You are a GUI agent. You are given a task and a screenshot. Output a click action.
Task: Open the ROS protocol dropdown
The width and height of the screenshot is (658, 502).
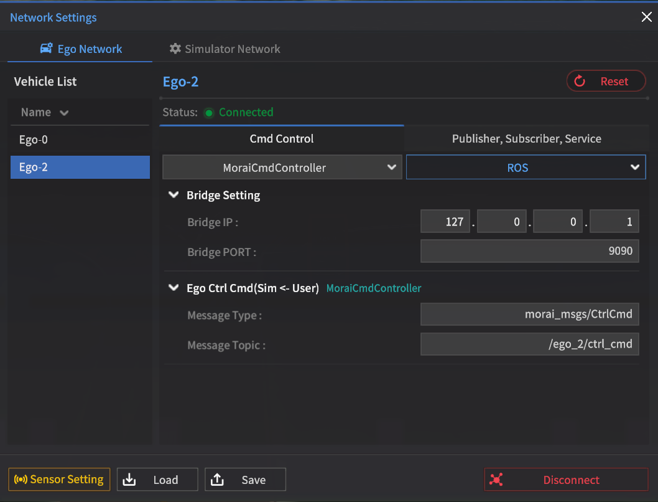point(526,168)
